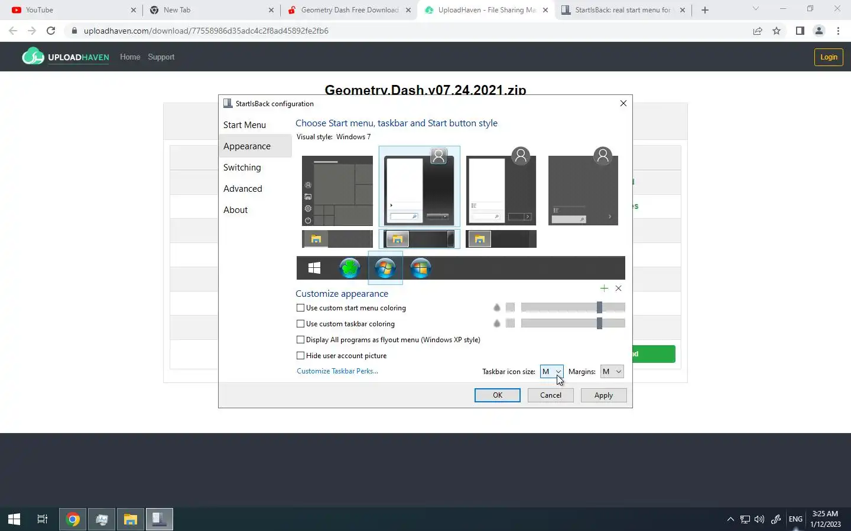The height and width of the screenshot is (531, 851).
Task: Click the Login button on UploadHaven
Action: 829,57
